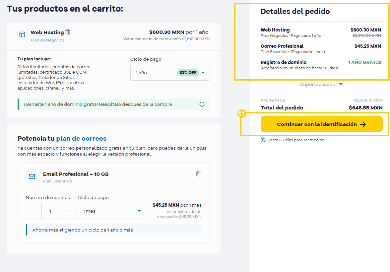This screenshot has height=272, width=390.
Task: Click 'Plan Essentials' under Email Profesional
Action: click(57, 181)
